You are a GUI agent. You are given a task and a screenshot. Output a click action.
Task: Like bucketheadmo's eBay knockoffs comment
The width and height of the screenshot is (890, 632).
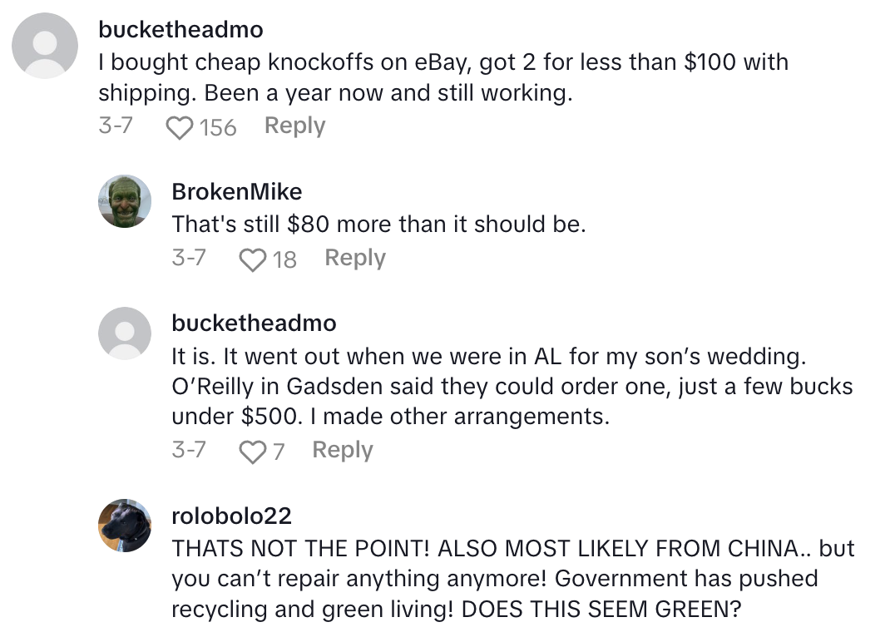179,127
